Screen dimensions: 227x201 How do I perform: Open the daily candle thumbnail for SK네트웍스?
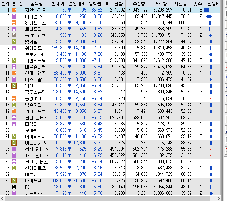(x=210, y=23)
